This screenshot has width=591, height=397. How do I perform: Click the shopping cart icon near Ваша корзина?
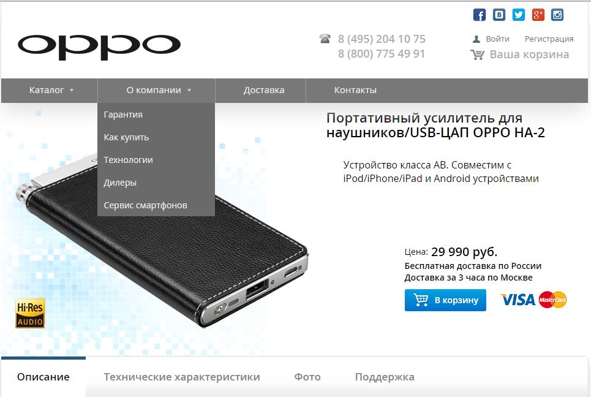(477, 55)
